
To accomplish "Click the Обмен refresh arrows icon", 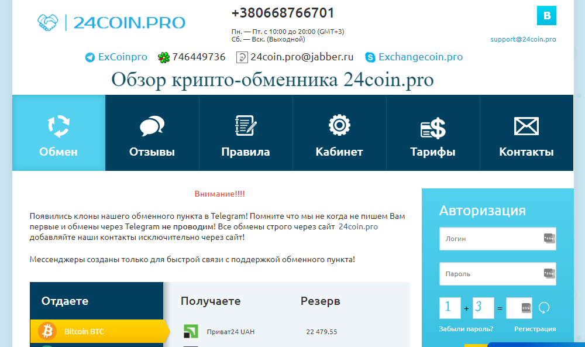I will click(58, 126).
